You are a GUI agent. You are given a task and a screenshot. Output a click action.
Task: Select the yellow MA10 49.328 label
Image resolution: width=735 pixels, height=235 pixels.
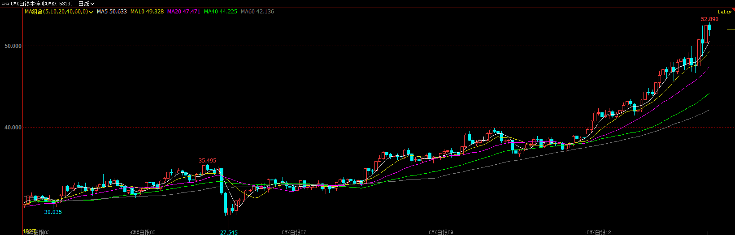click(147, 12)
